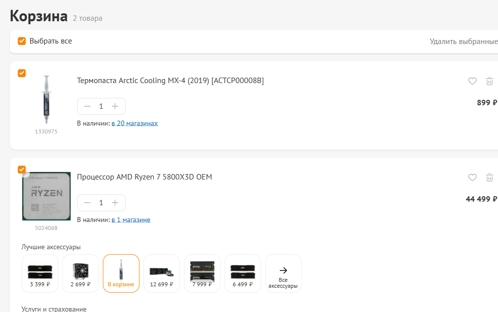Remove Ryzen 7 5800X3D with trash icon

pyautogui.click(x=489, y=178)
